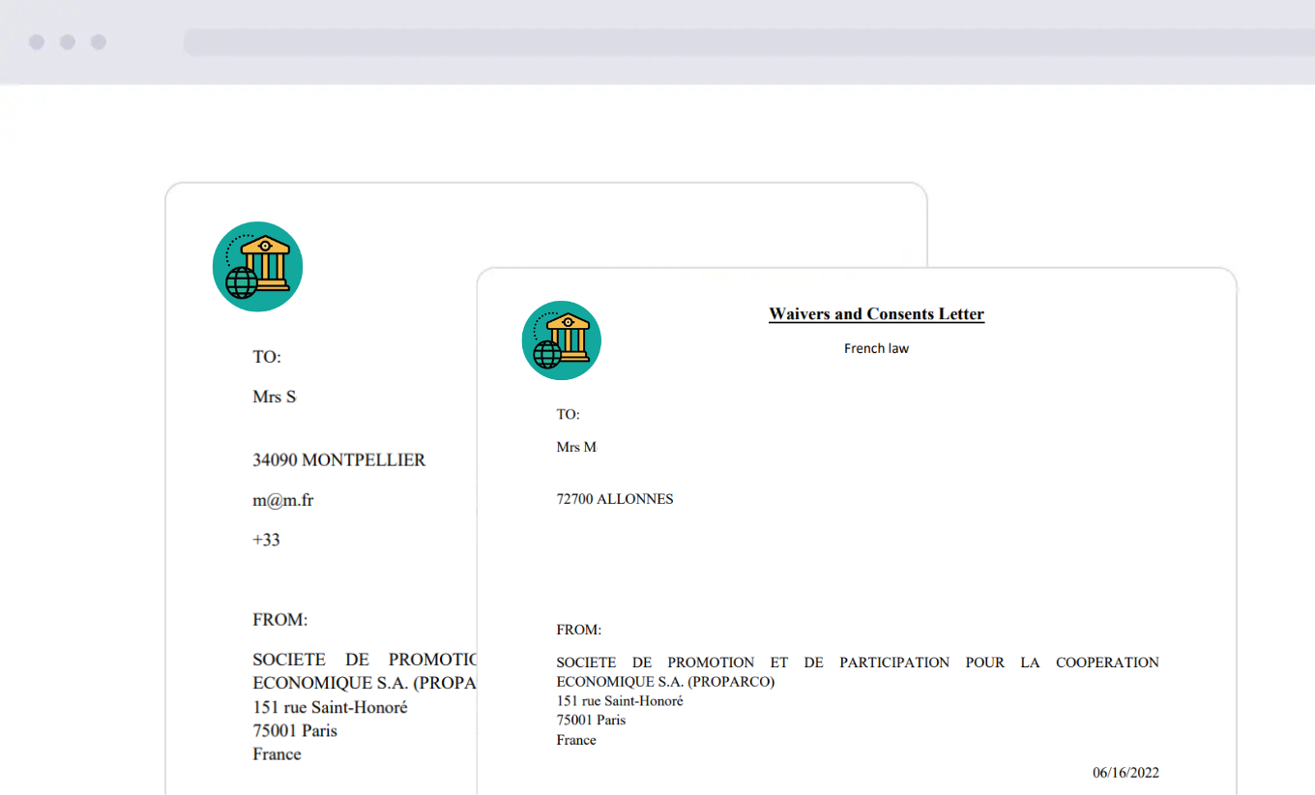Click the bank icon on the back letter
The height and width of the screenshot is (795, 1315).
pyautogui.click(x=257, y=267)
